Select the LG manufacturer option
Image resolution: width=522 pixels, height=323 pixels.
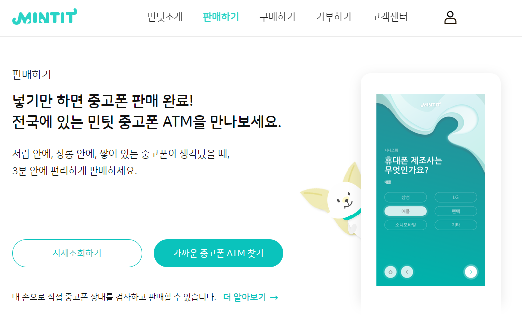(x=456, y=197)
